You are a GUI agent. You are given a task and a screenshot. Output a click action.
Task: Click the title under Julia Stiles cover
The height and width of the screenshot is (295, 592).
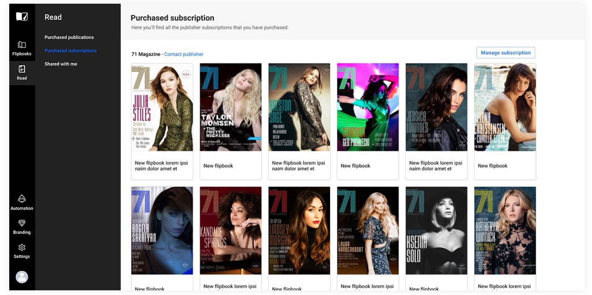point(161,166)
